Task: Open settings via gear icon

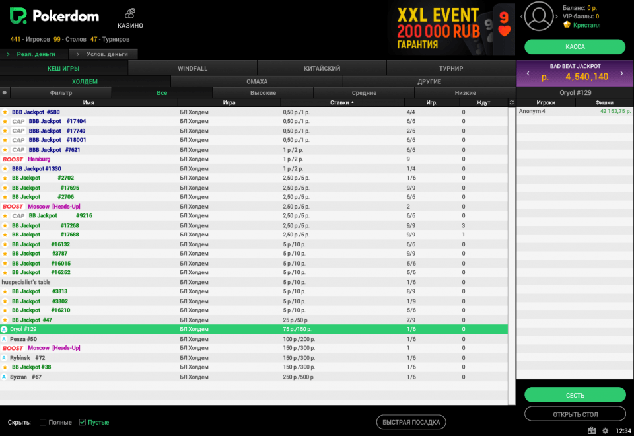Action: pos(605,431)
